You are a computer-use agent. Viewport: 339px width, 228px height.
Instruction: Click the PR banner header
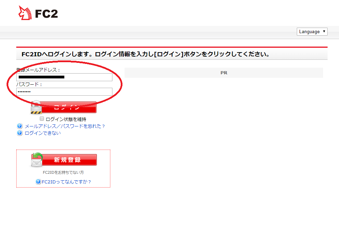[x=224, y=73]
